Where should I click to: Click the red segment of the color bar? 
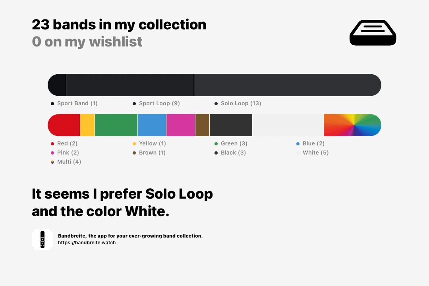pyautogui.click(x=64, y=125)
